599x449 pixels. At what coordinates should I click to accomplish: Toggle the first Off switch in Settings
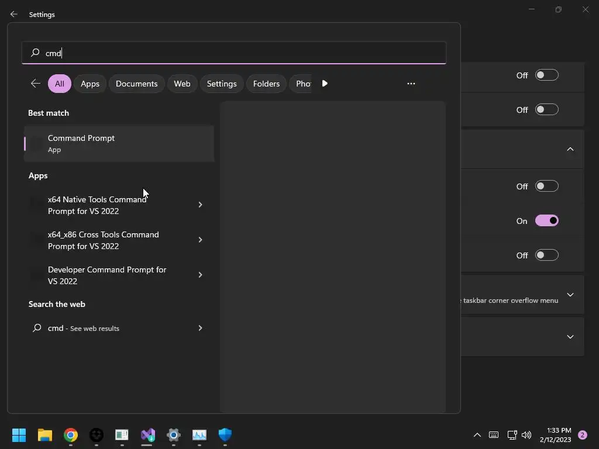click(547, 75)
